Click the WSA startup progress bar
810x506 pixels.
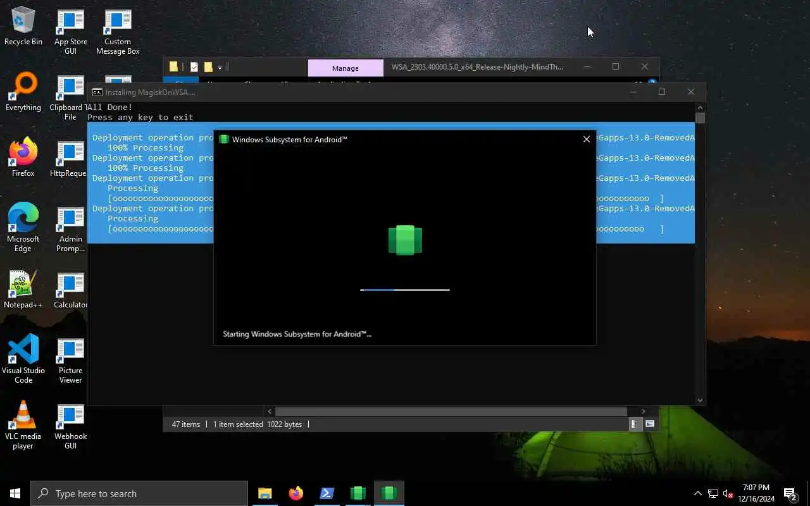(x=405, y=290)
